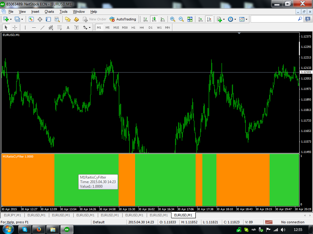This screenshot has height=234, width=313.
Task: Select the Text tool
Action: click(x=68, y=27)
